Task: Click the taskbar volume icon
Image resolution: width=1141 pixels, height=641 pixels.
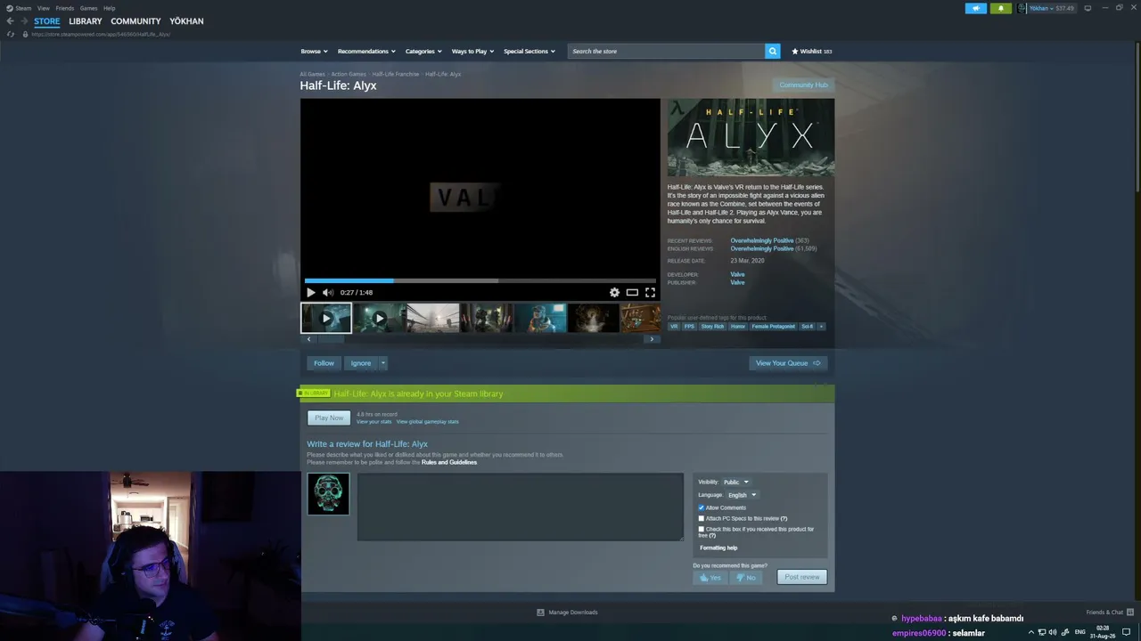Action: (x=1053, y=632)
